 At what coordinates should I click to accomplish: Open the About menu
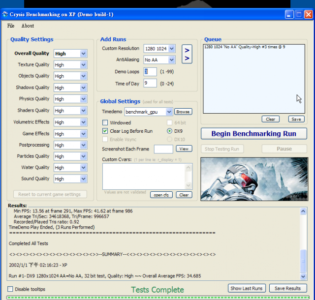pyautogui.click(x=28, y=26)
